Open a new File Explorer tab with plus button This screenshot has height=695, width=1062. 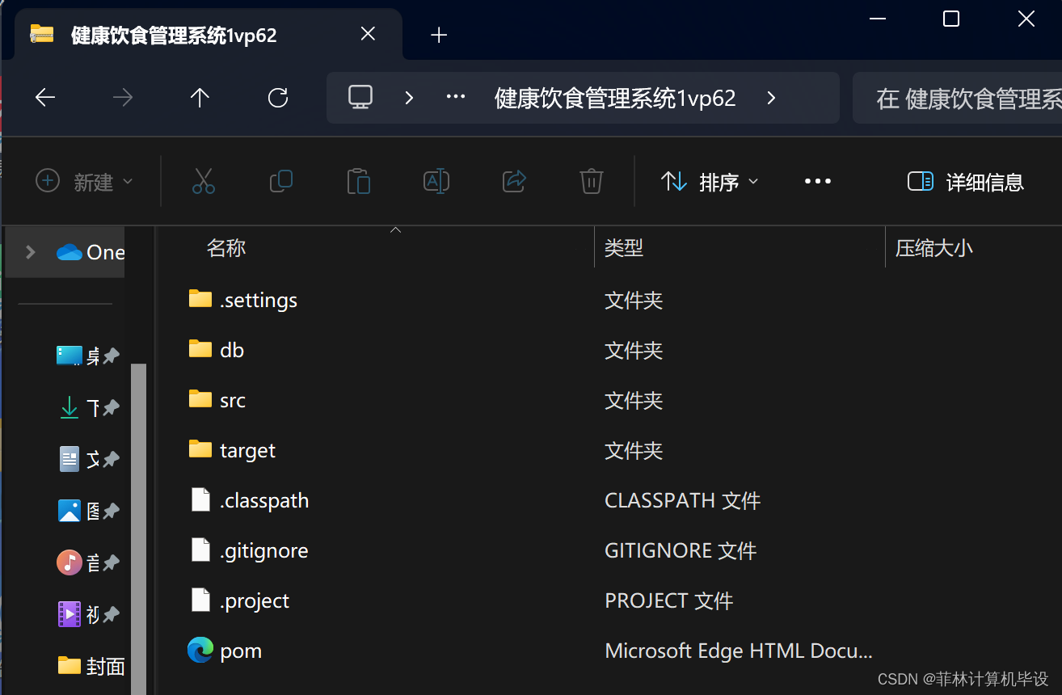[439, 35]
